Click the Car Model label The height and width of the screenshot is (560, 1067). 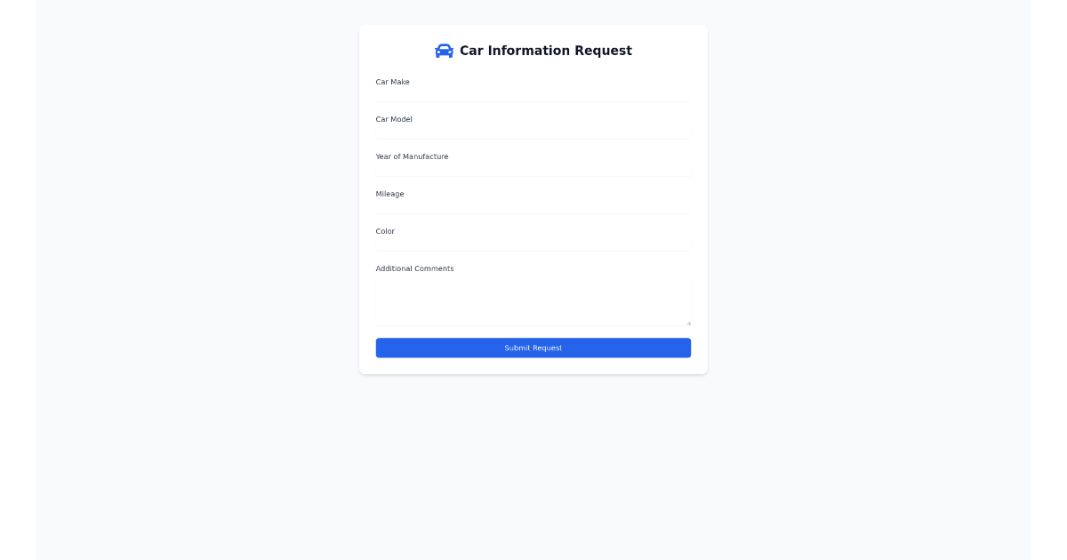[x=394, y=119]
